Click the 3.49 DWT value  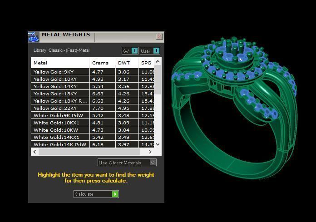click(x=123, y=137)
